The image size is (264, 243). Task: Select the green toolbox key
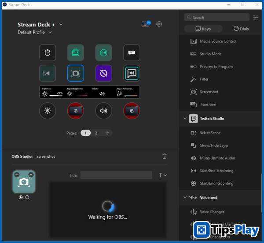coord(76,52)
